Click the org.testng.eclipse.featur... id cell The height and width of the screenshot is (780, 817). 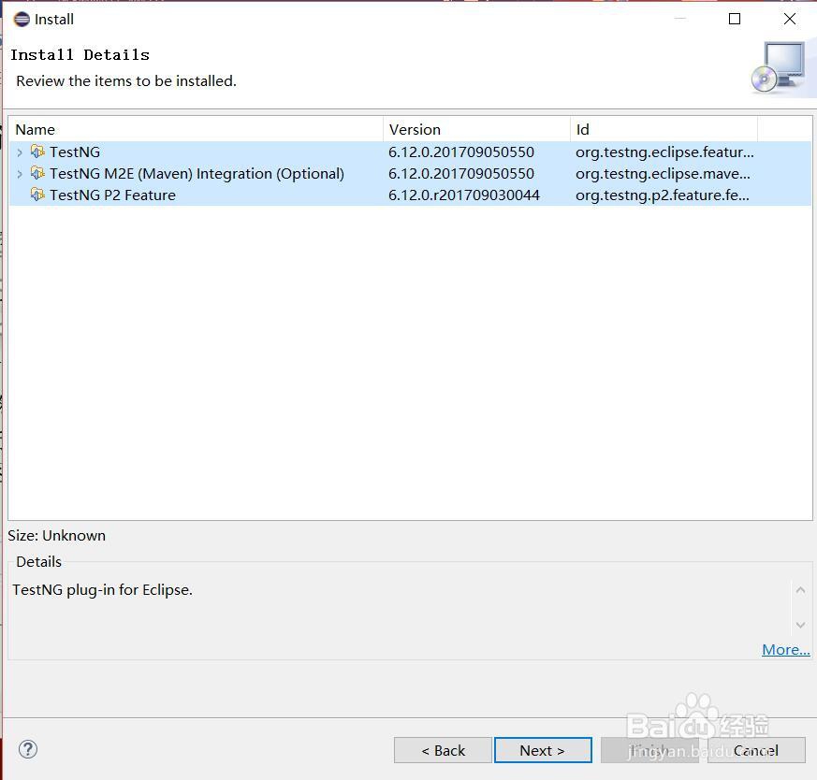click(664, 152)
